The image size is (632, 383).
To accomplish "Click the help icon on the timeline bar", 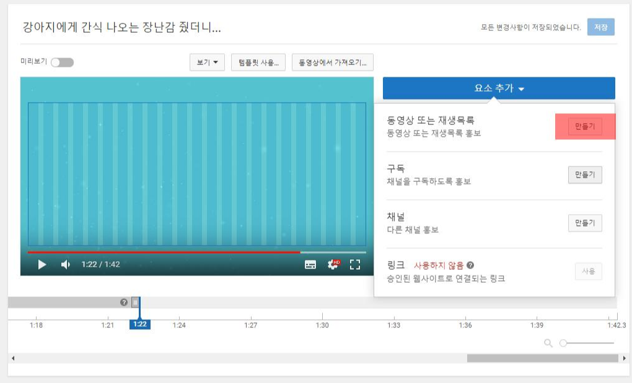I will click(124, 302).
